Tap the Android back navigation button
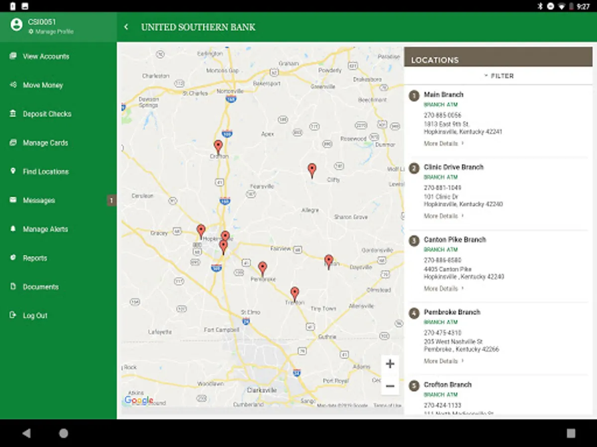 coord(26,433)
